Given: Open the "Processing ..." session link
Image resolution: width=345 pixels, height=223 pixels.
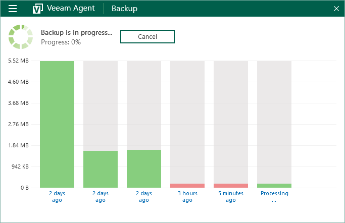Looking at the screenshot, I should pyautogui.click(x=274, y=197).
